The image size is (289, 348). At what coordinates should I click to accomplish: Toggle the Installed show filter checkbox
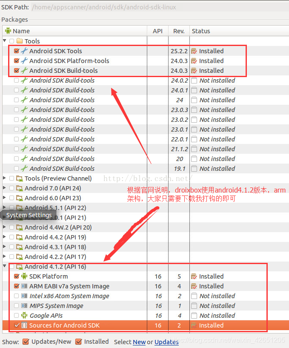coord(78,342)
